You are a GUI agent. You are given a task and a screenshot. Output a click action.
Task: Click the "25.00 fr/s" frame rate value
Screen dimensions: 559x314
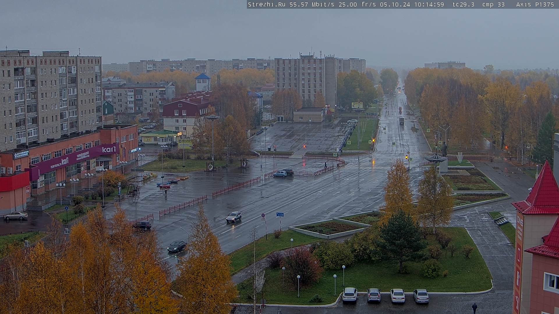(x=358, y=5)
